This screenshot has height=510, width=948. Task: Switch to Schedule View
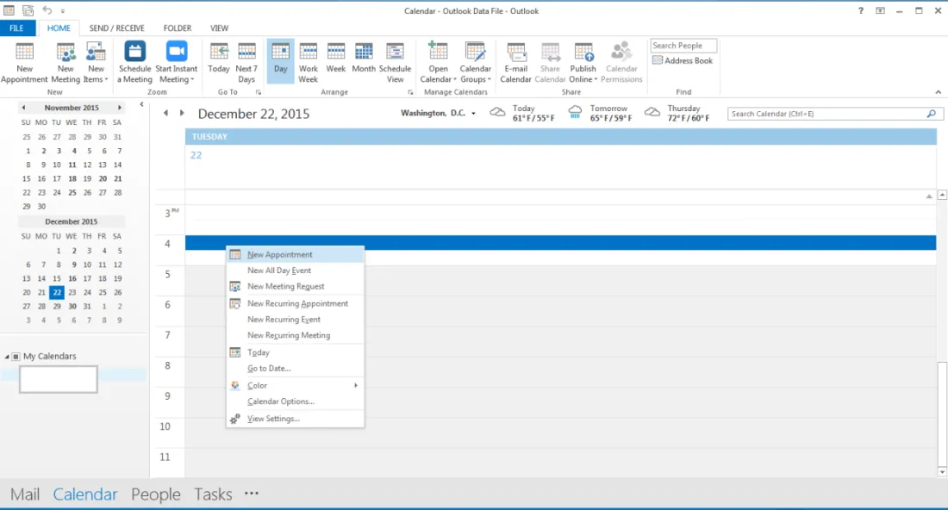coord(395,62)
